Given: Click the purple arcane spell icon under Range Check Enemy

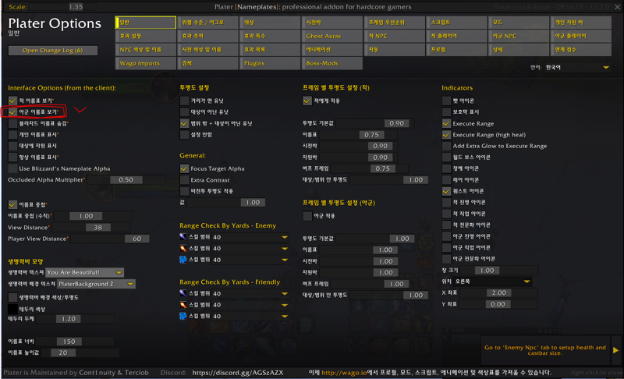Looking at the screenshot, I should coord(183,237).
